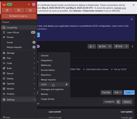Click the Deploy icon

[x=4, y=78]
